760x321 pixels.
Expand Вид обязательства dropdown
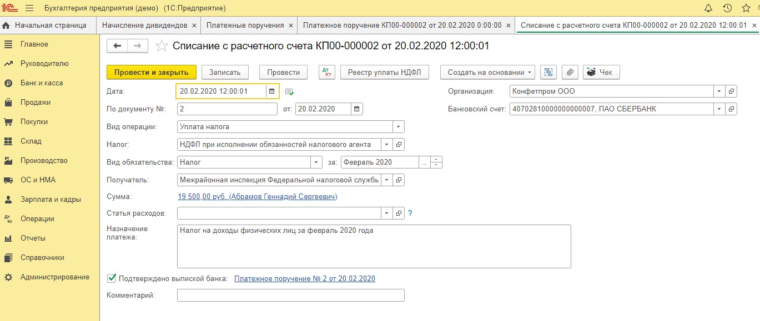pyautogui.click(x=316, y=162)
